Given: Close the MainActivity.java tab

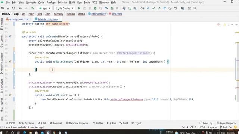Looking at the screenshot, I should click(60, 19).
